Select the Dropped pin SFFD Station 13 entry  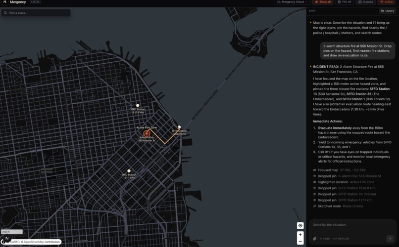pyautogui.click(x=344, y=188)
